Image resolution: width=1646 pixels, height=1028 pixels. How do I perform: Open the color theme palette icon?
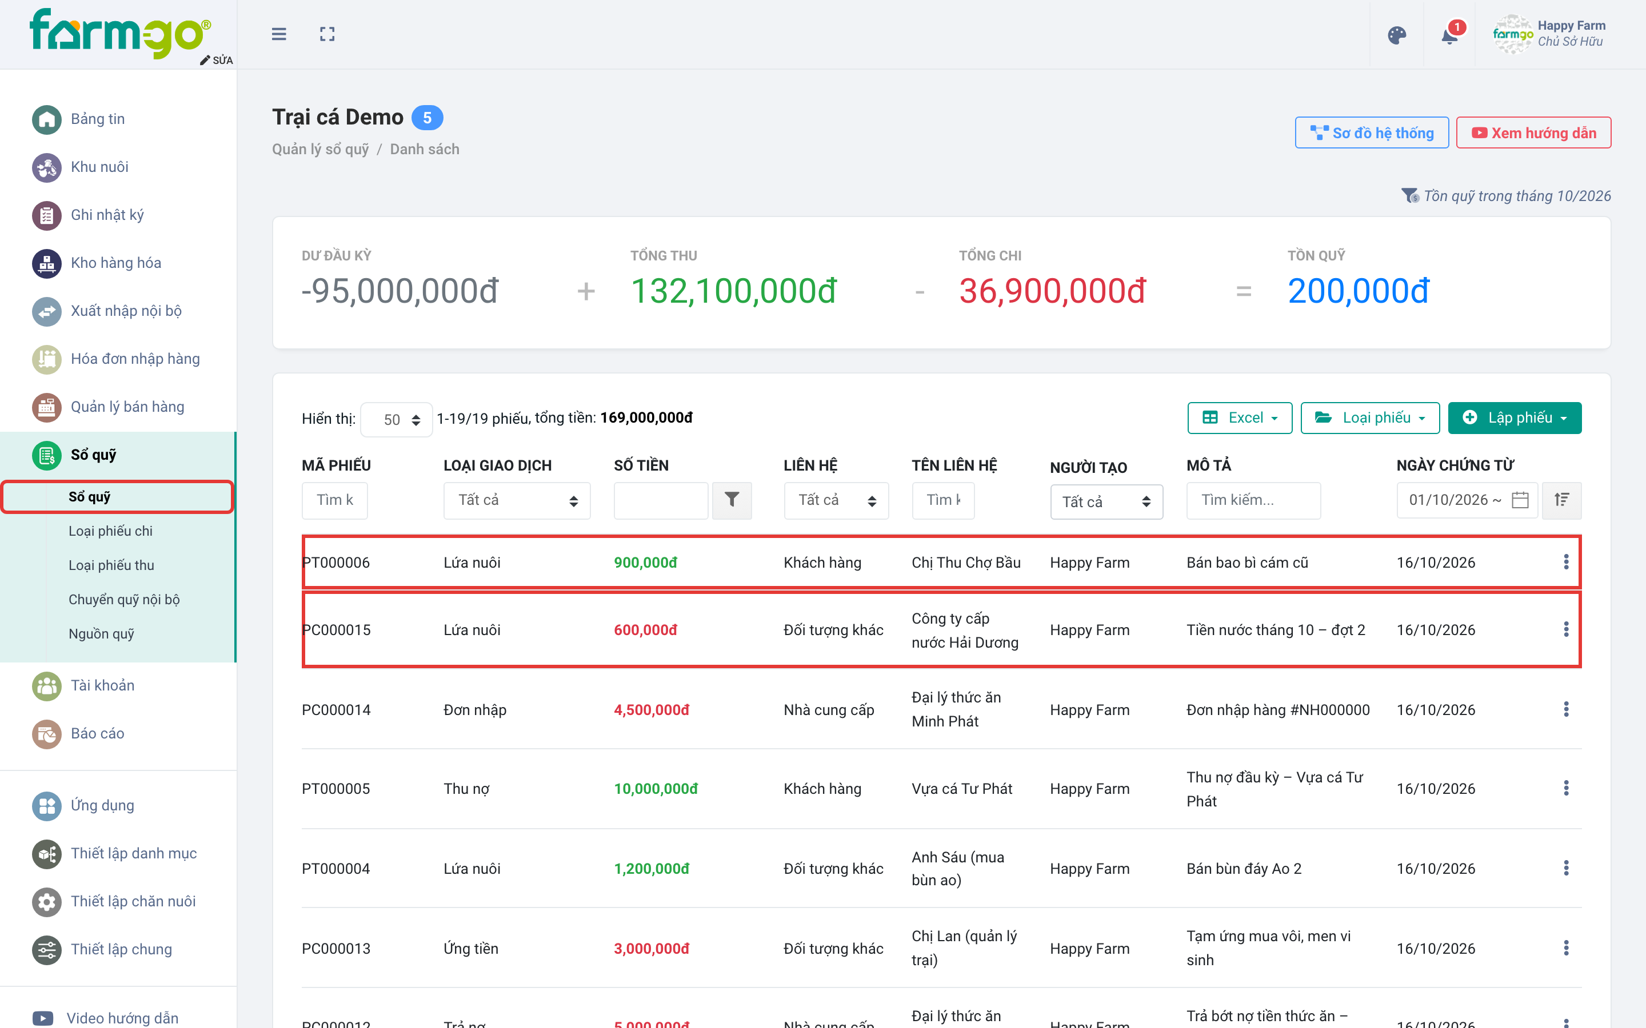tap(1396, 35)
